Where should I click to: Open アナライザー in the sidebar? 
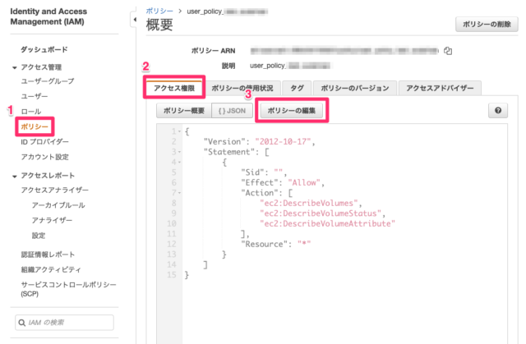click(52, 220)
